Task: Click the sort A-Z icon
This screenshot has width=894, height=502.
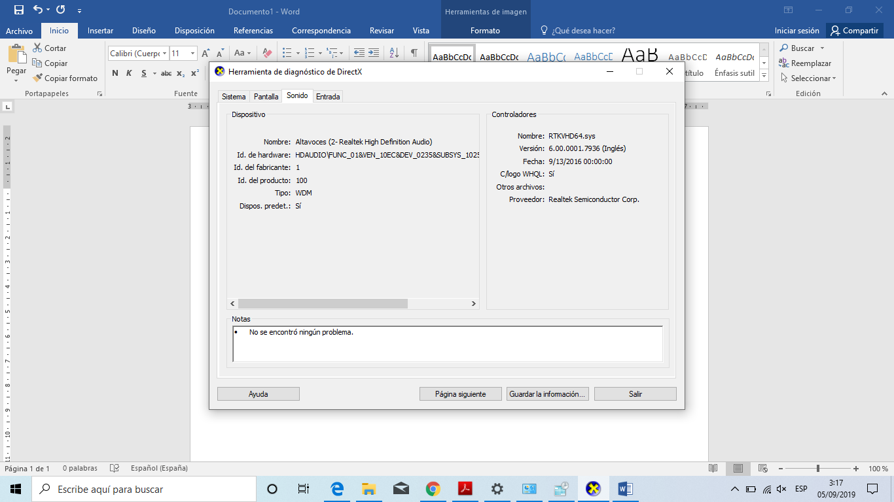Action: [x=394, y=53]
